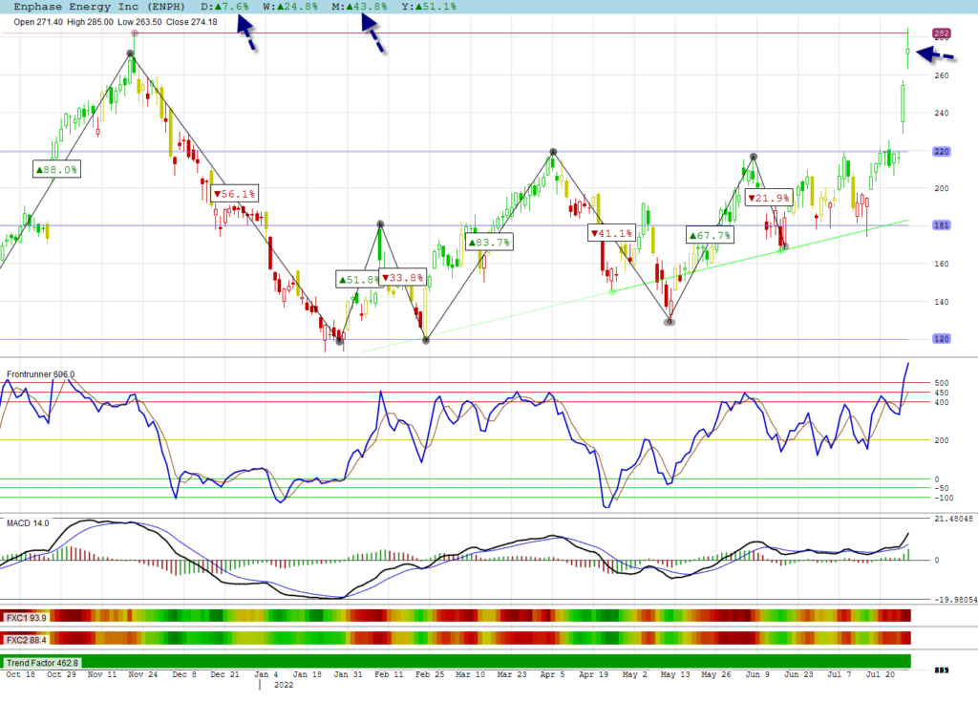The height and width of the screenshot is (702, 978).
Task: Click the Trend Factor 462.8 label
Action: [42, 663]
